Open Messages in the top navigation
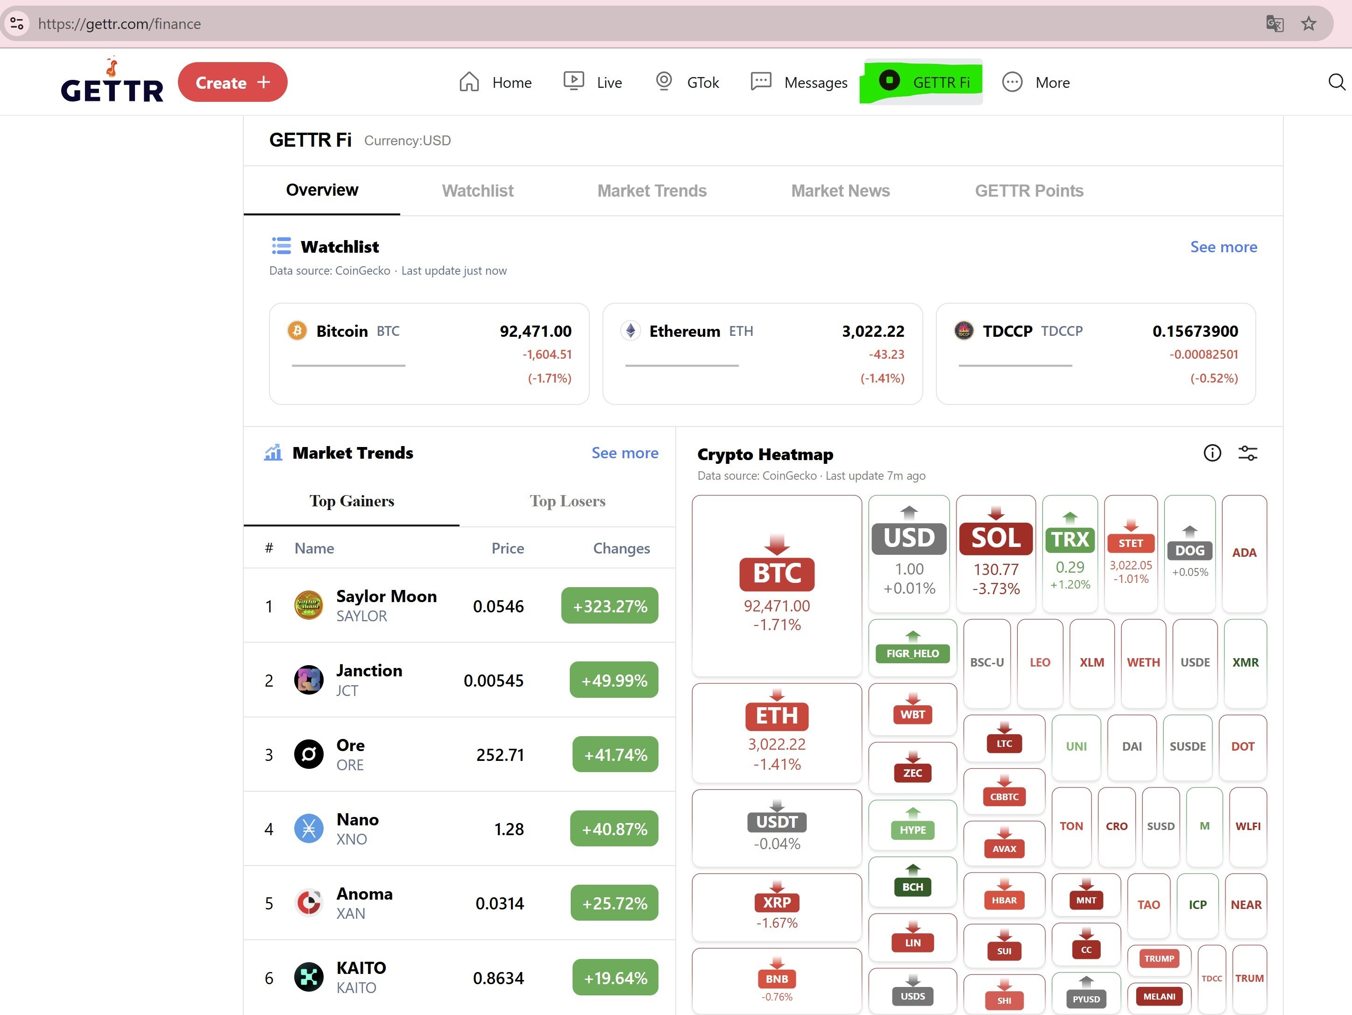The image size is (1352, 1015). [x=800, y=82]
